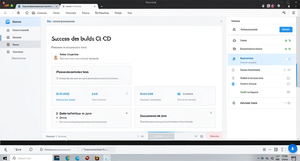This screenshot has height=161, width=300.
Task: Open the blue sub-link below the first card's heading
Action: pyautogui.click(x=66, y=100)
